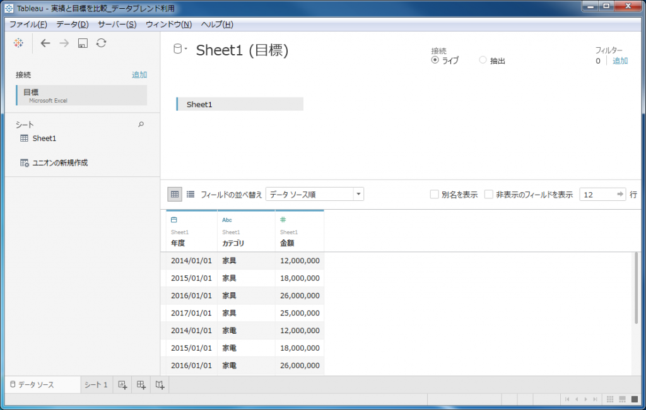
Task: Open the data source cylinder dropdown
Action: tap(180, 50)
